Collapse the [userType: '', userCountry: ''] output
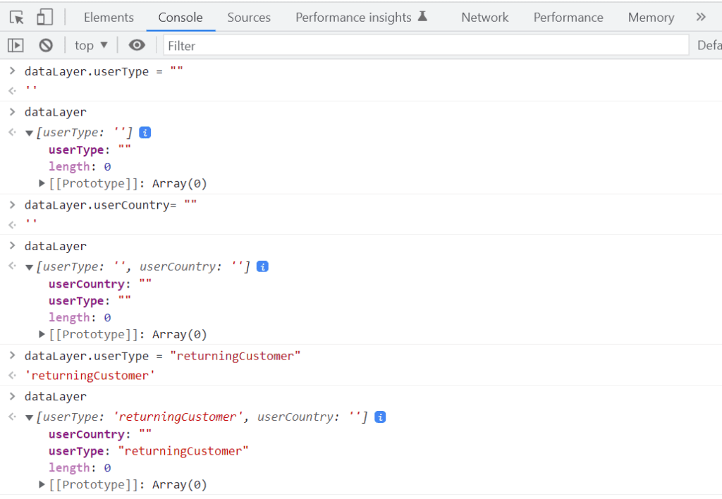Viewport: 722px width, 499px height. [x=29, y=267]
